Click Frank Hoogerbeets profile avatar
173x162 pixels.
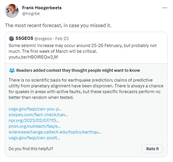tap(12, 11)
